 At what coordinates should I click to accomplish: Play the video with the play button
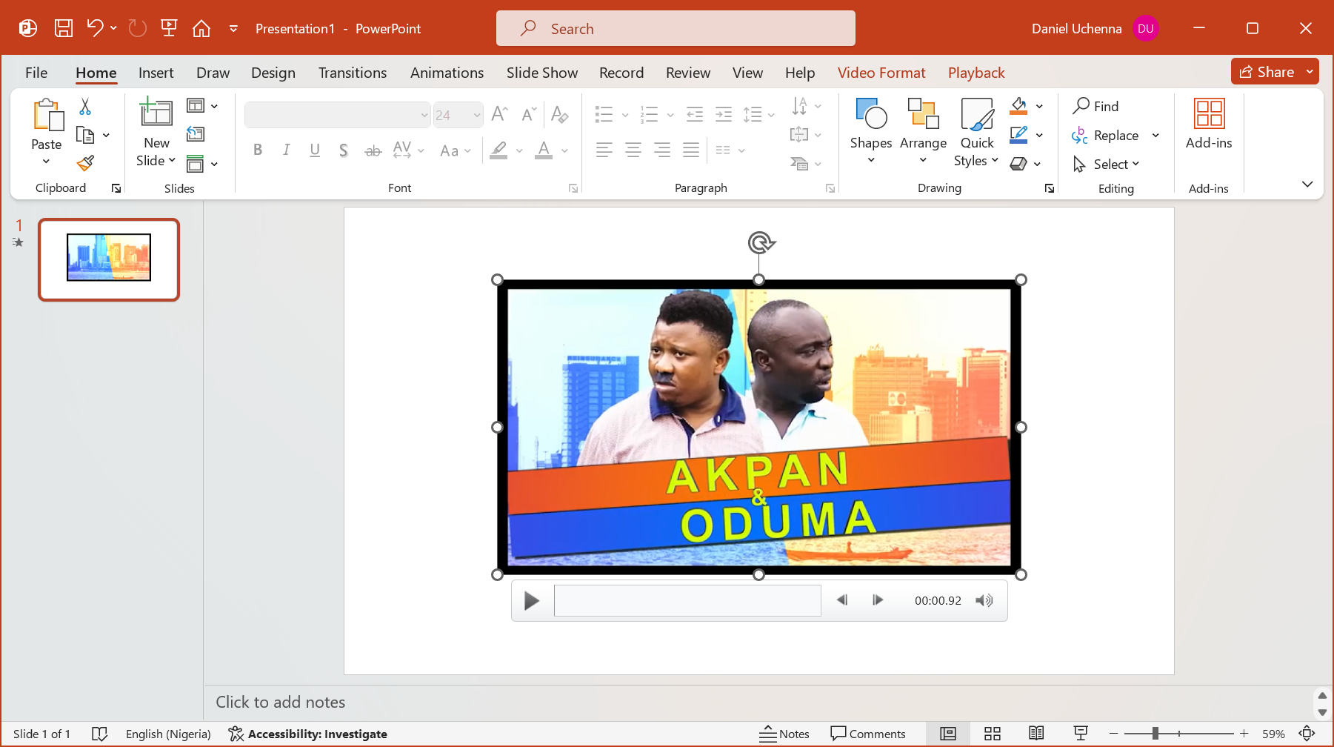[531, 600]
